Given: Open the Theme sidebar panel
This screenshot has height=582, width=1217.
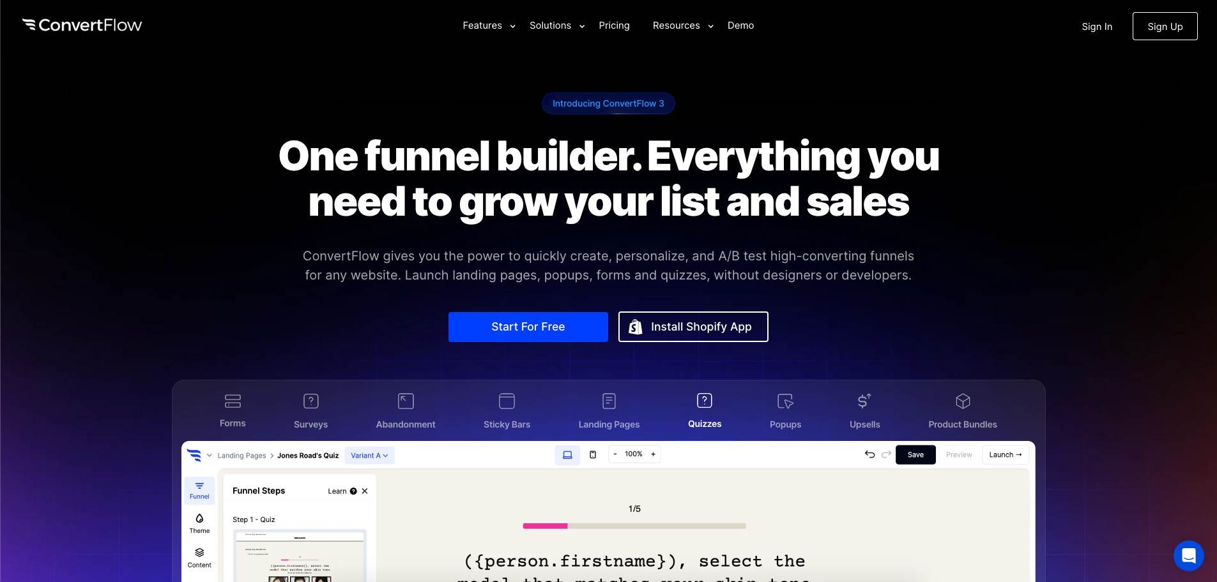Looking at the screenshot, I should pyautogui.click(x=199, y=524).
